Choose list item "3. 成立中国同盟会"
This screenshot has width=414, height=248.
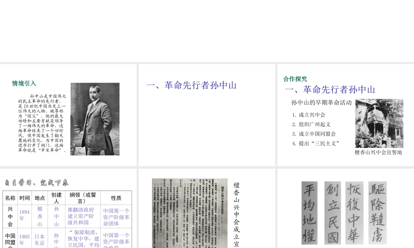pyautogui.click(x=314, y=134)
